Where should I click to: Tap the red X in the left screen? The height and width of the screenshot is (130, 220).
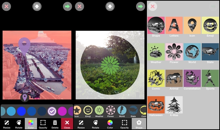pyautogui.click(x=6, y=6)
